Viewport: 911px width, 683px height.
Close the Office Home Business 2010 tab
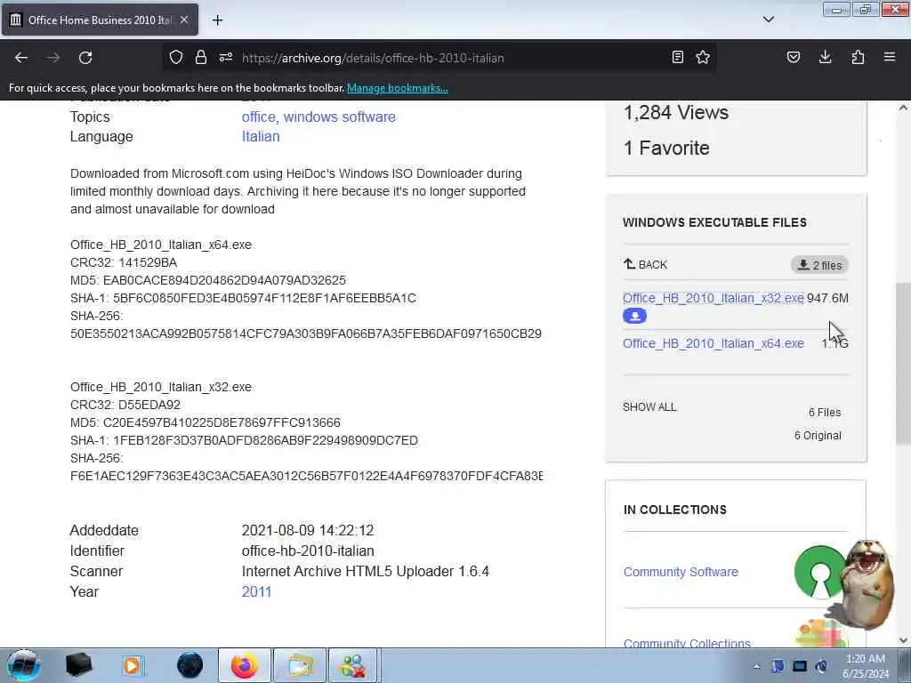184,20
